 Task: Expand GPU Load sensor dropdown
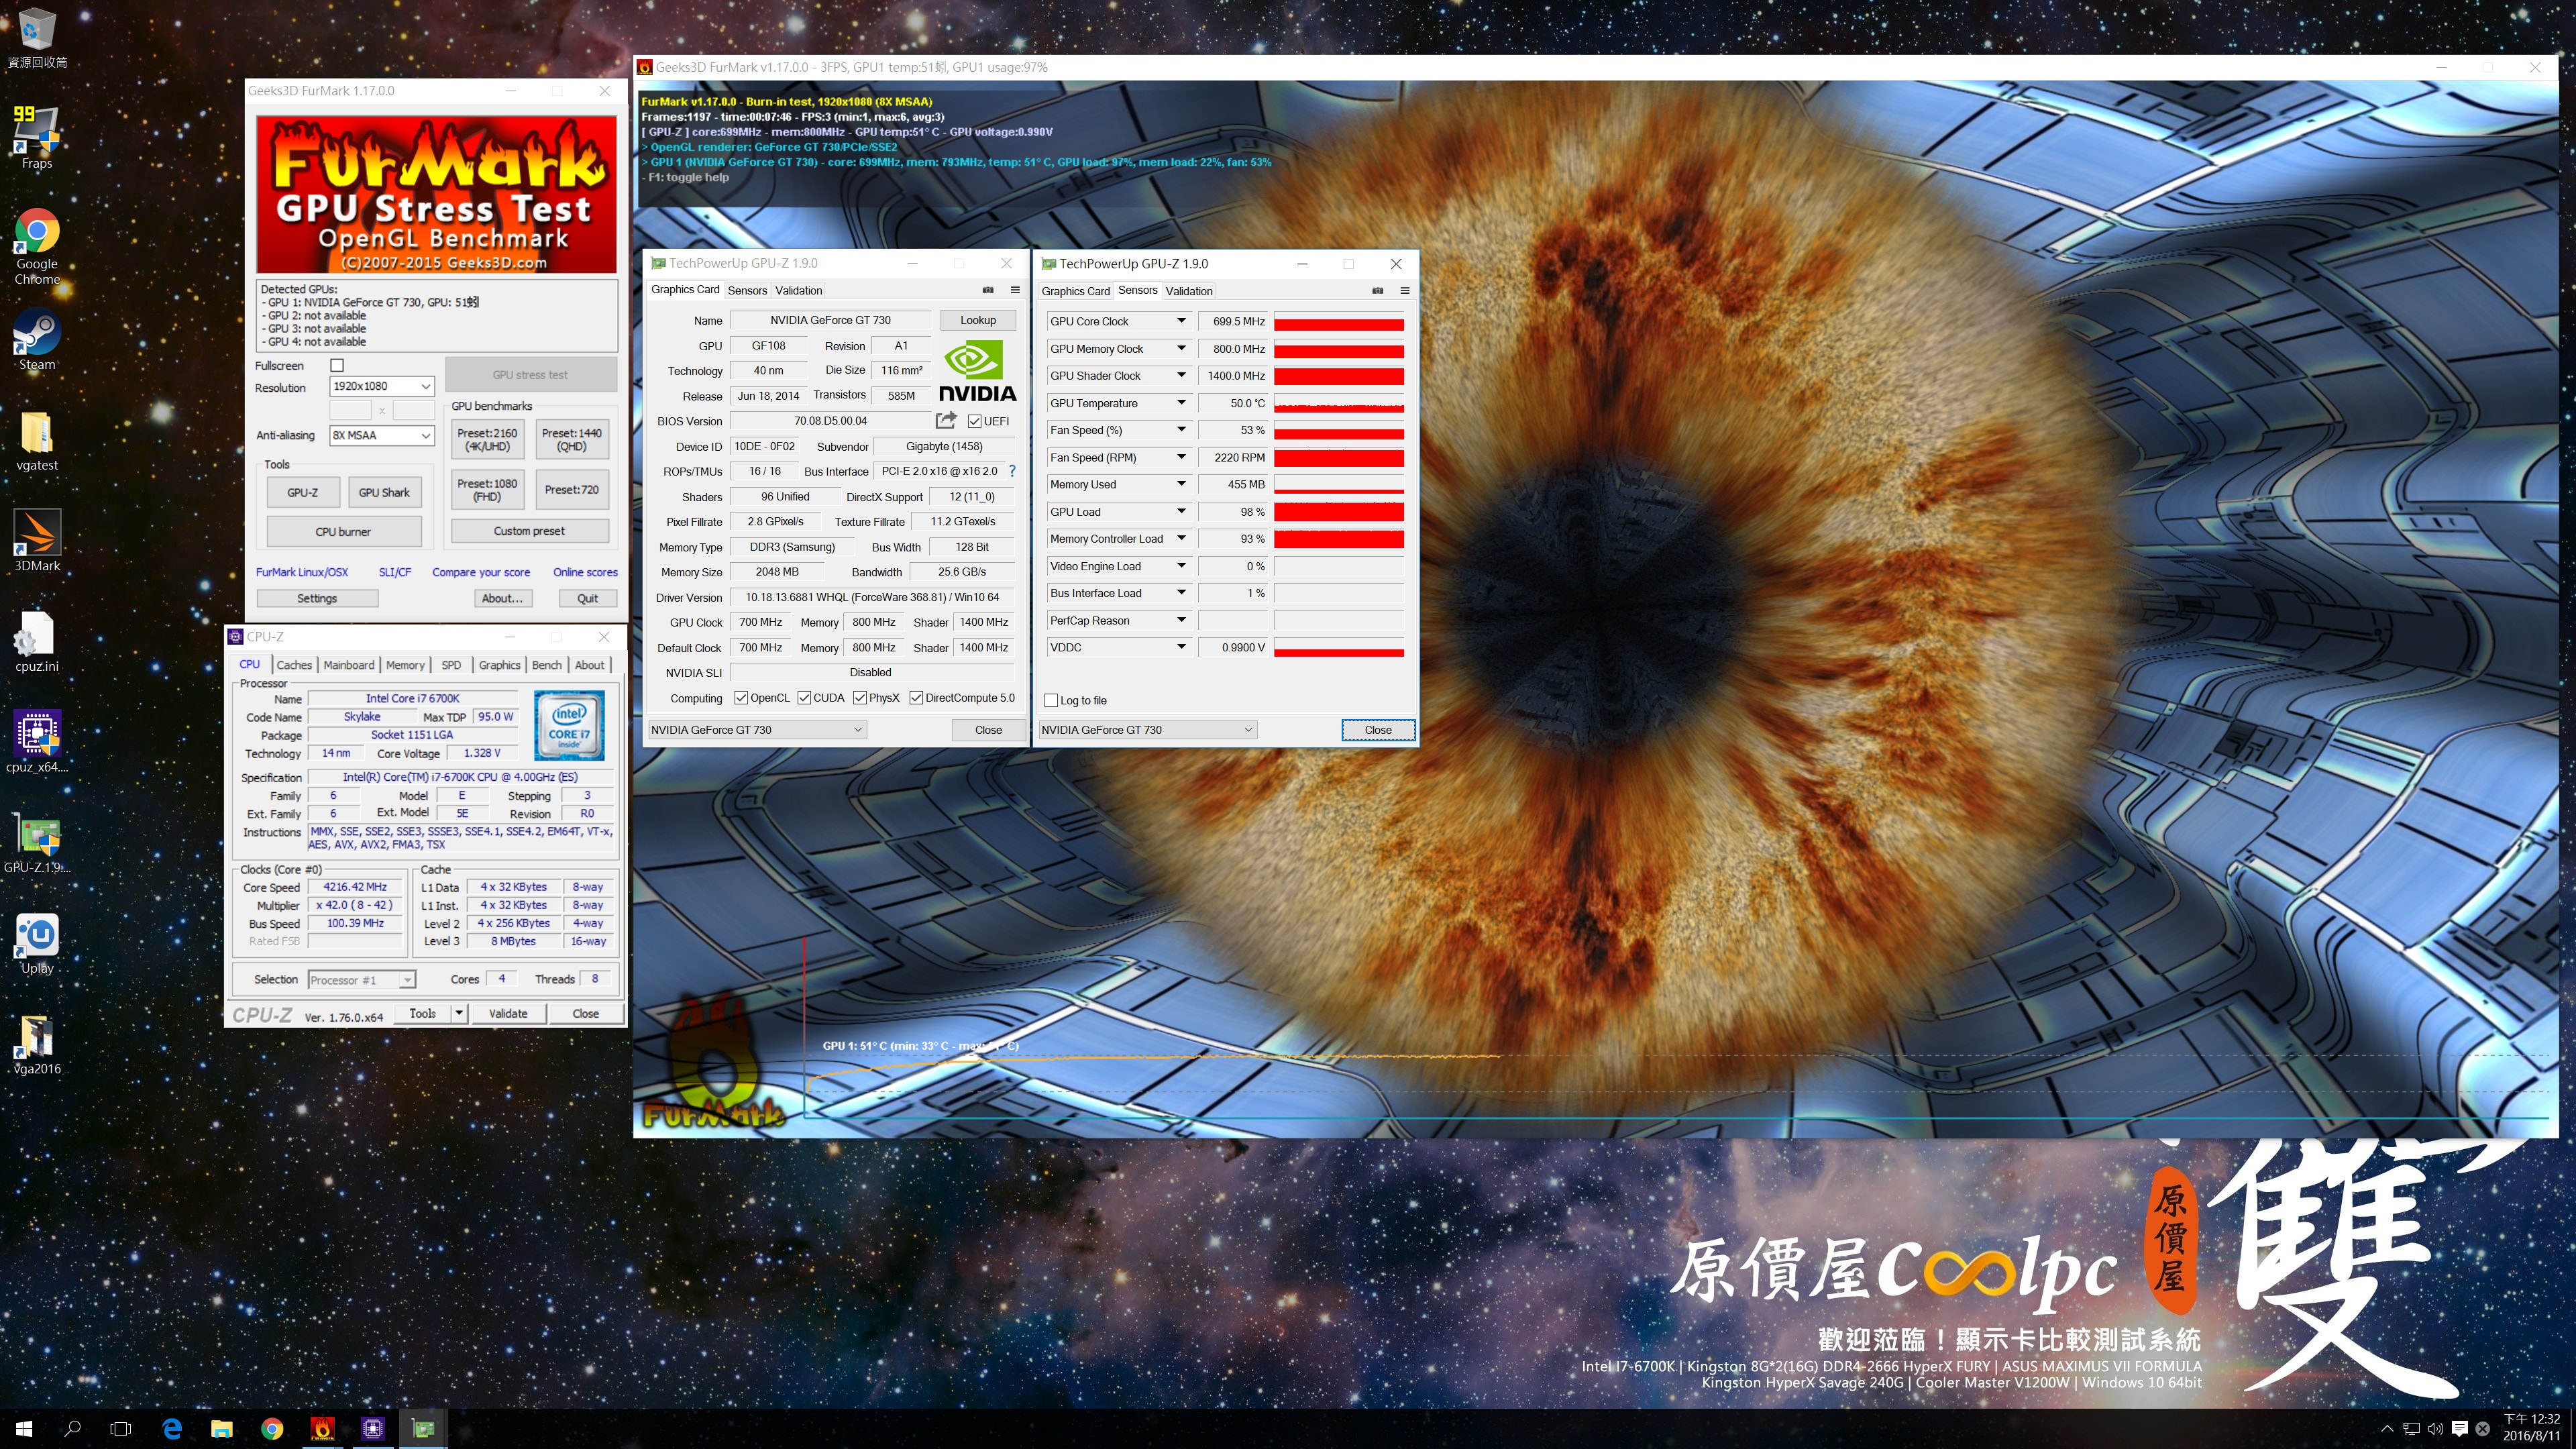(1181, 511)
